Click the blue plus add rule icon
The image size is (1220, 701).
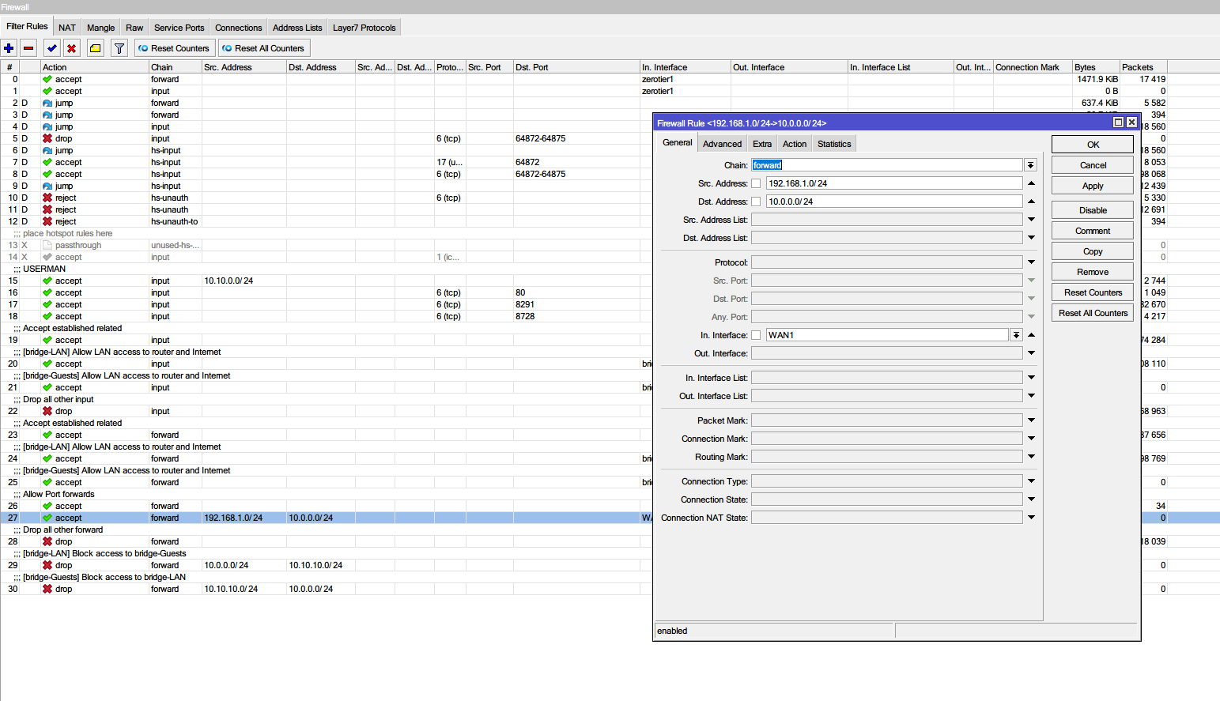tap(9, 48)
